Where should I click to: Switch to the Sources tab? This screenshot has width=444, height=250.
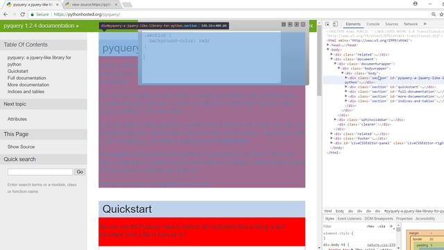point(391,24)
